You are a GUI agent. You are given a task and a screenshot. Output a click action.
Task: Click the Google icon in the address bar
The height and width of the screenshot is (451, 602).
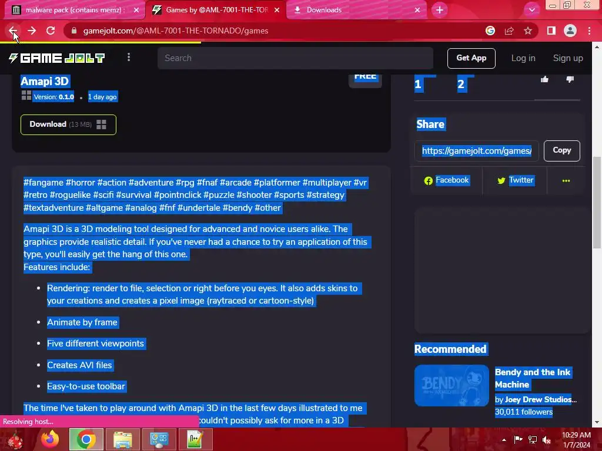click(x=490, y=31)
